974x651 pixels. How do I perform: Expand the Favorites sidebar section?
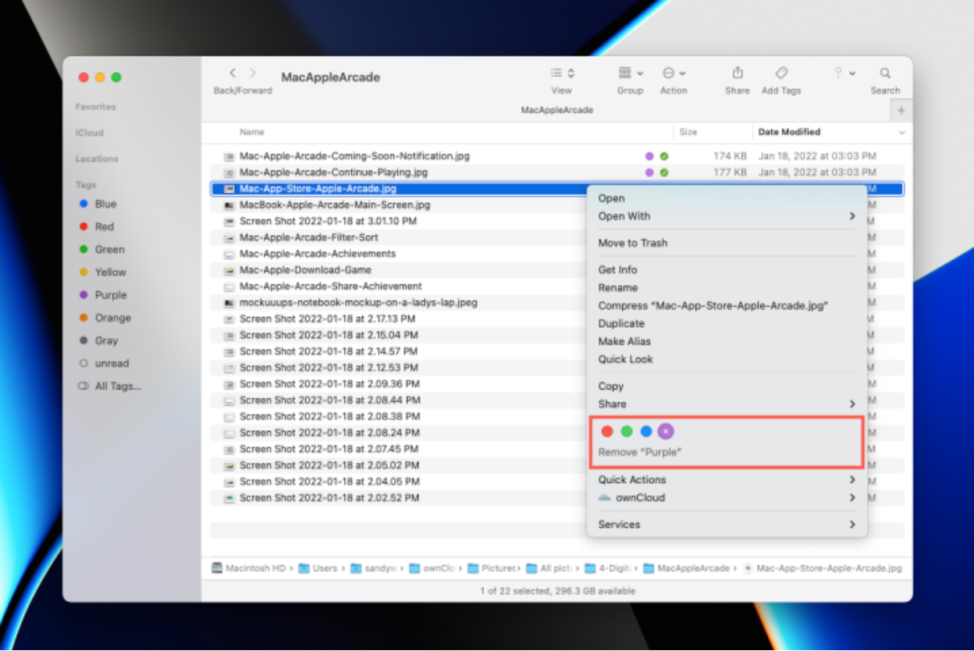pos(96,106)
